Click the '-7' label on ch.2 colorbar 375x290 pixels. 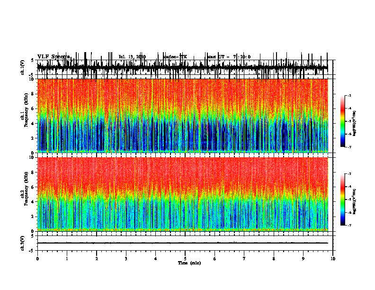click(x=349, y=225)
